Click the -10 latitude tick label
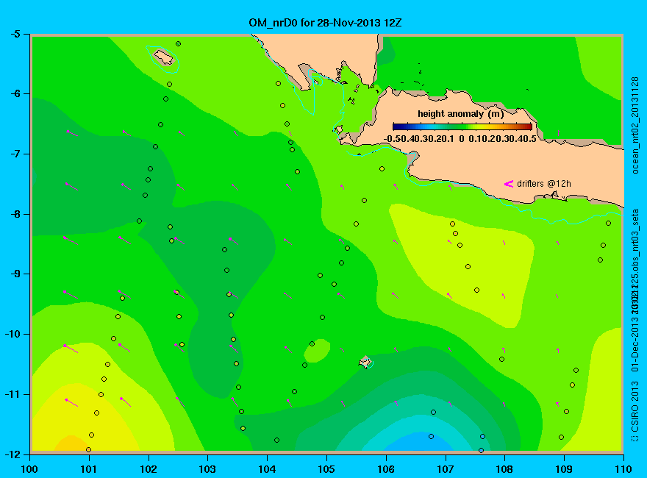The height and width of the screenshot is (478, 647). click(x=12, y=334)
